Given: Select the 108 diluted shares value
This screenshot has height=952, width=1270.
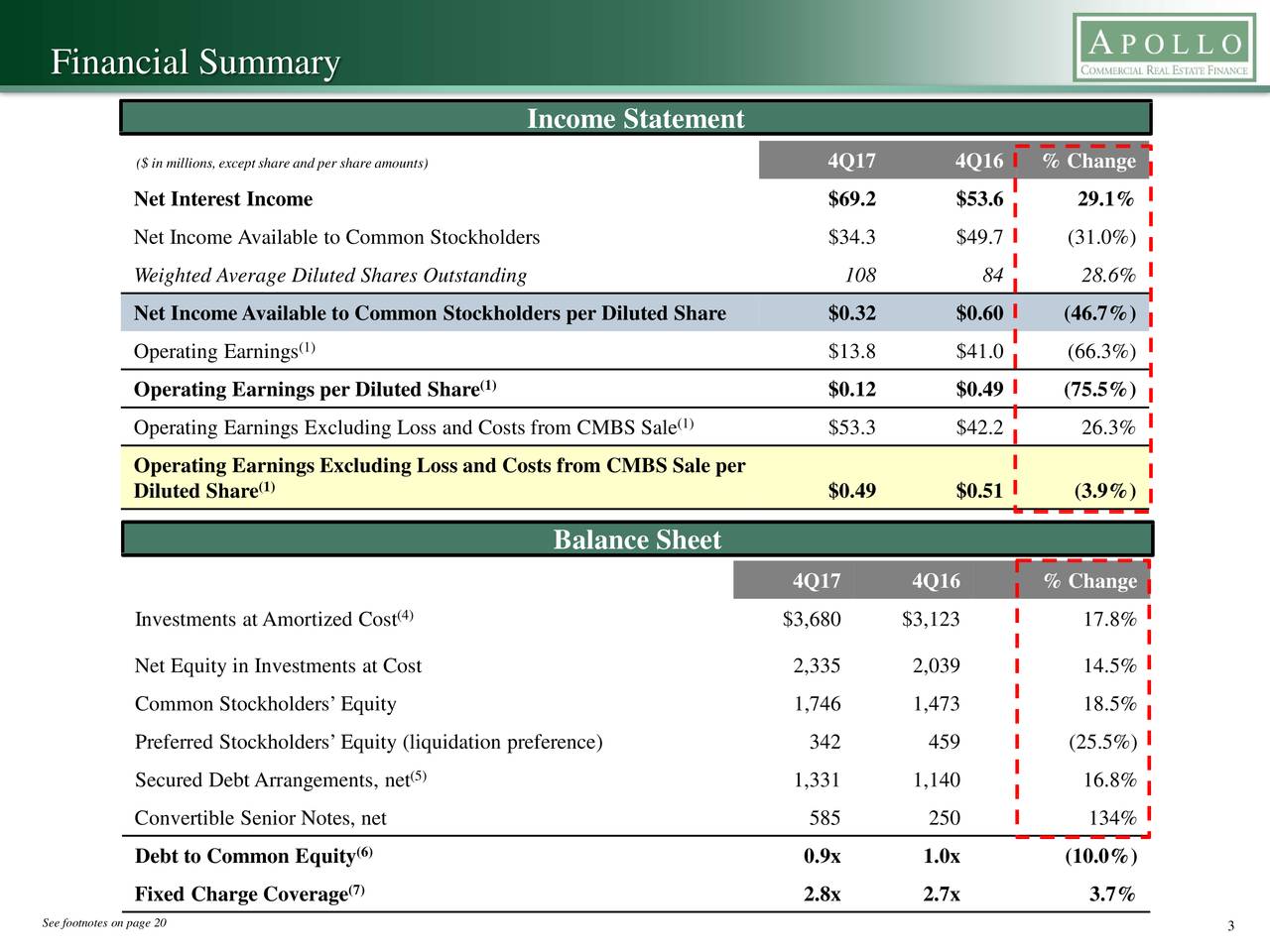Looking at the screenshot, I should pos(860,275).
